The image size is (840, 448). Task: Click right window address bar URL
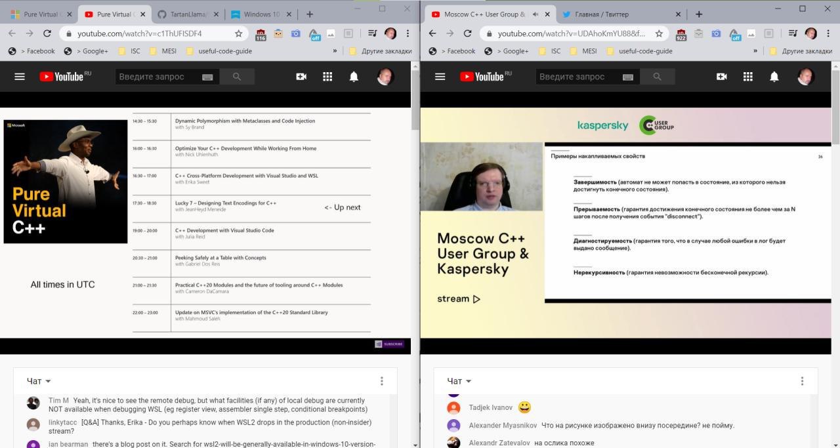[x=571, y=33]
